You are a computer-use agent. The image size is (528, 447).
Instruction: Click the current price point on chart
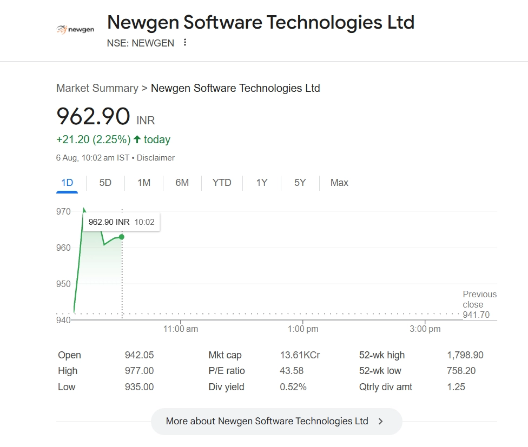click(x=122, y=237)
